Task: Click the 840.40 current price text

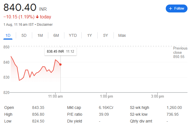Action: (x=20, y=7)
